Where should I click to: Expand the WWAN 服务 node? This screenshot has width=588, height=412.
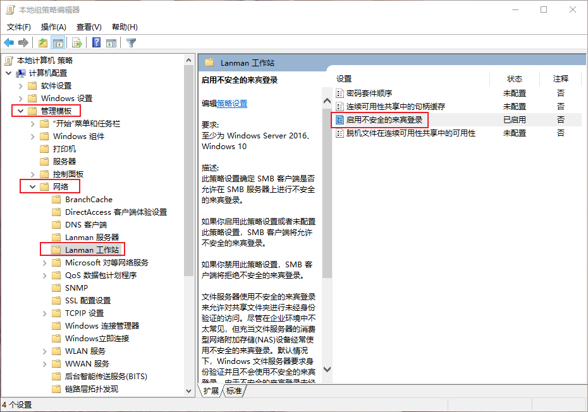click(x=45, y=364)
